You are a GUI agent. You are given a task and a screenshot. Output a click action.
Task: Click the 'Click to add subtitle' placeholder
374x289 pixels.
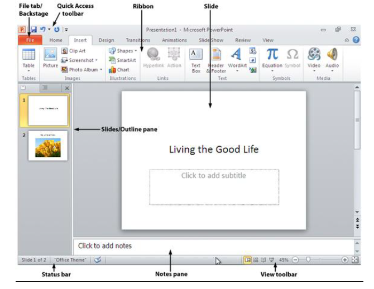214,187
